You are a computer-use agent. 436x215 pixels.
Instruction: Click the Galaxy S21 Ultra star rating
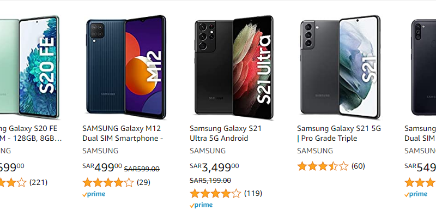[x=215, y=193]
